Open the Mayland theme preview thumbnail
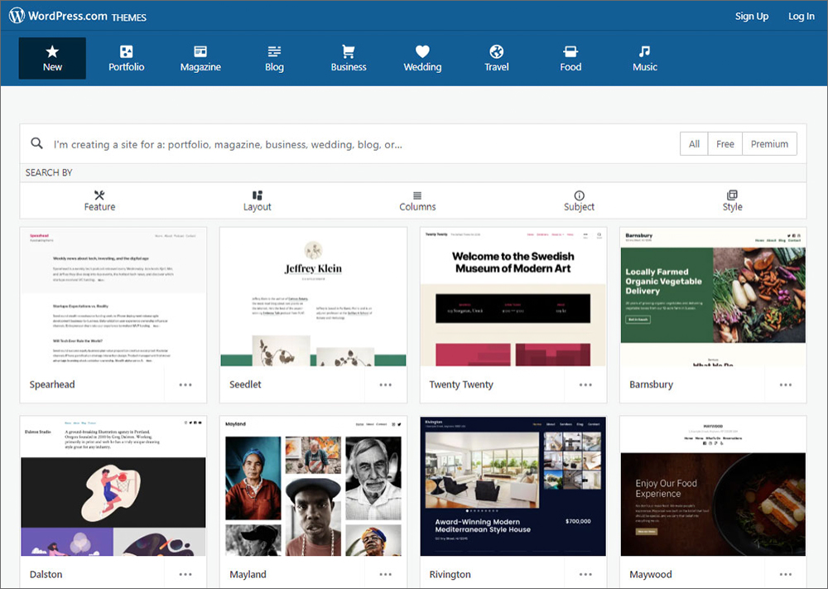 tap(313, 486)
